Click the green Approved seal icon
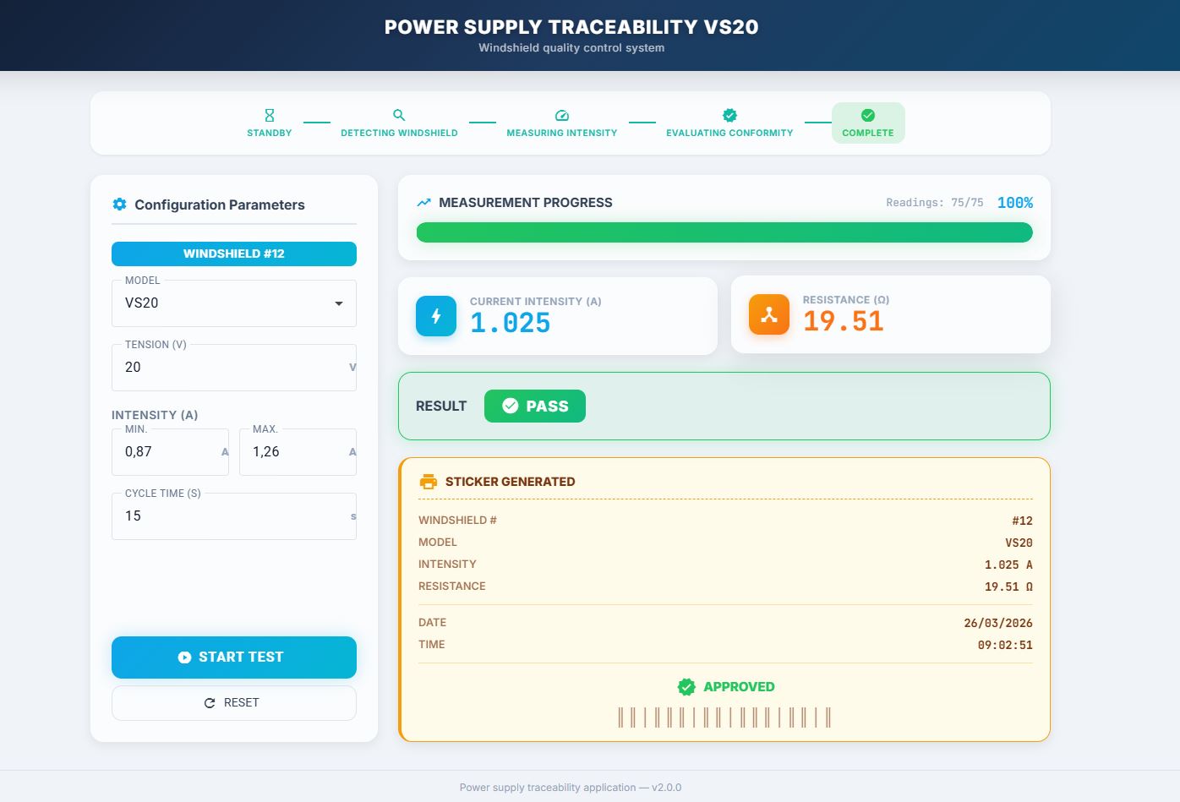The width and height of the screenshot is (1180, 802). click(x=686, y=687)
